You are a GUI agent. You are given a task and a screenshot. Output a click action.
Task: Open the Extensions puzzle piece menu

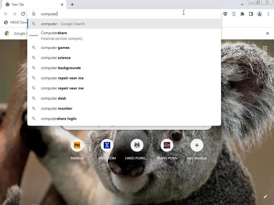click(242, 14)
